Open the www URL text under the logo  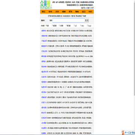(46, 8)
